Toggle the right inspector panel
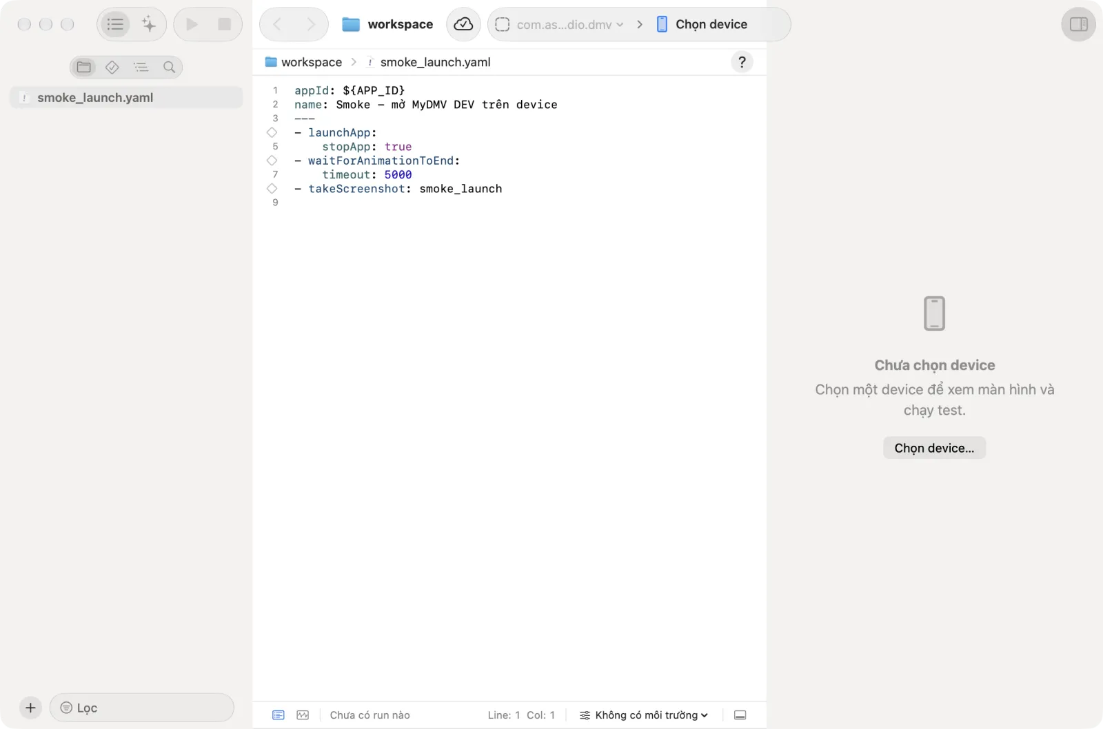The width and height of the screenshot is (1103, 729). [1078, 25]
